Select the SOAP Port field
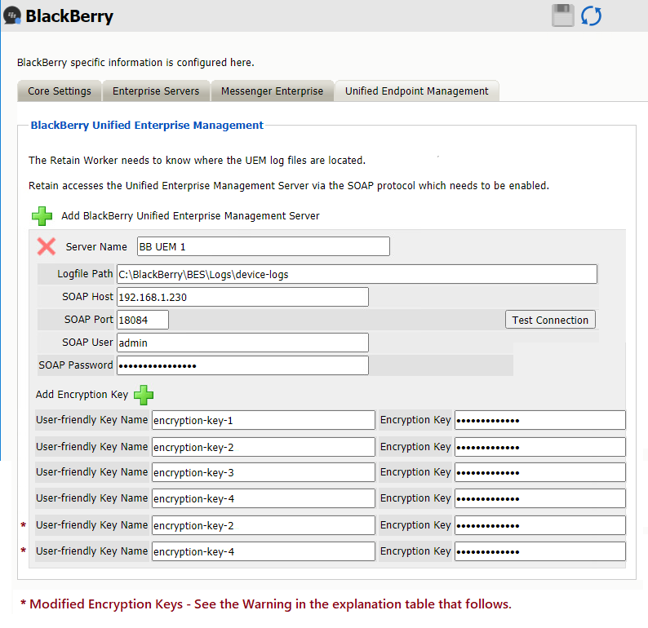Screen dimensions: 648x628 pyautogui.click(x=143, y=320)
